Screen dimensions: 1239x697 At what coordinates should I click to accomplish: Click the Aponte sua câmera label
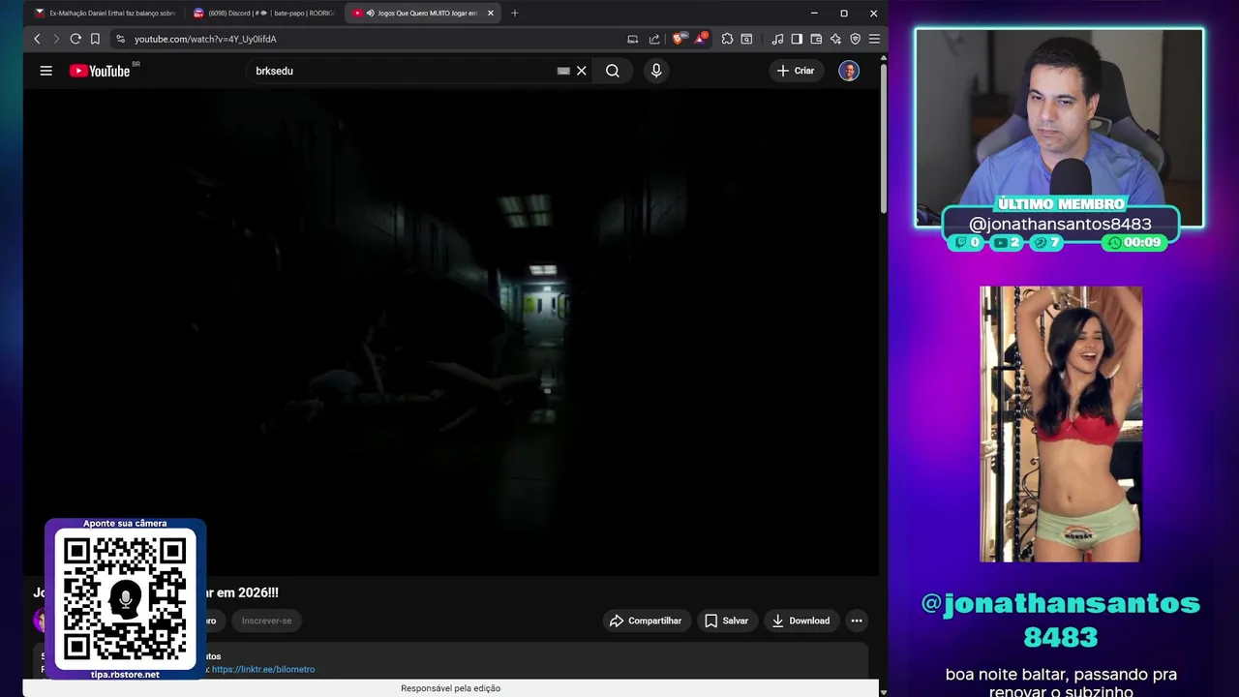(125, 524)
